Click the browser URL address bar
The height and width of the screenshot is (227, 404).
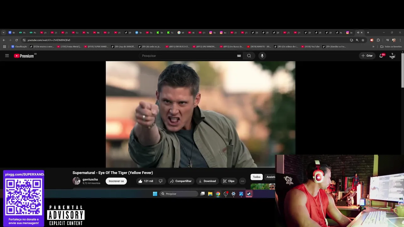(186, 40)
